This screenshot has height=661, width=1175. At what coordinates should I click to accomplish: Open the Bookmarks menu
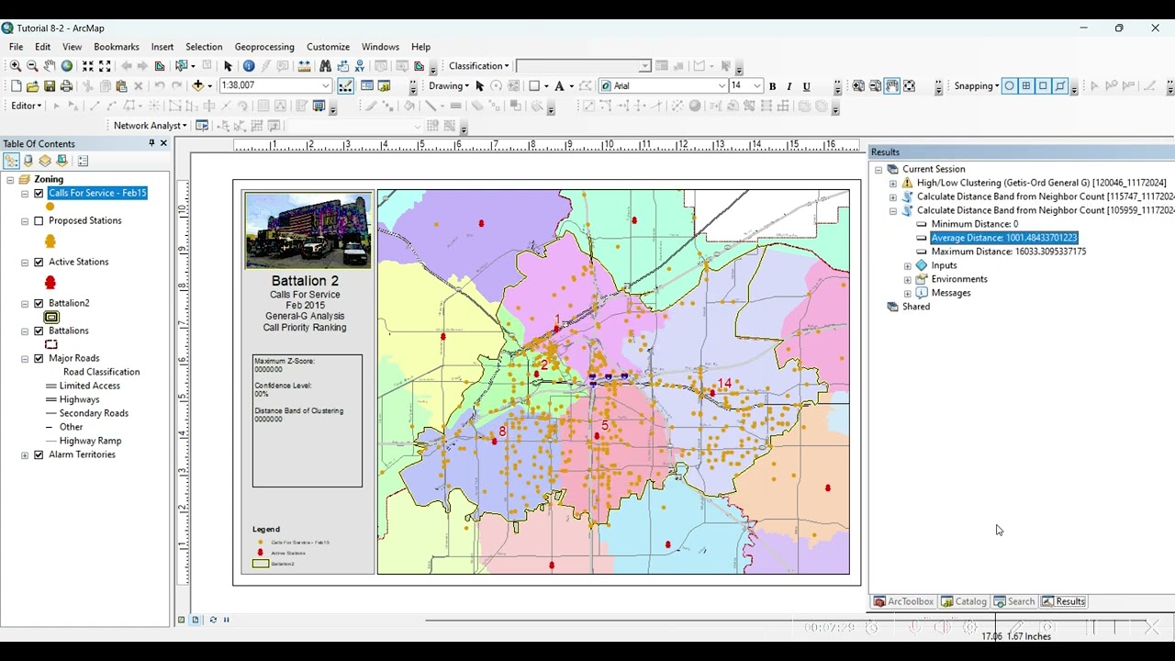[117, 47]
